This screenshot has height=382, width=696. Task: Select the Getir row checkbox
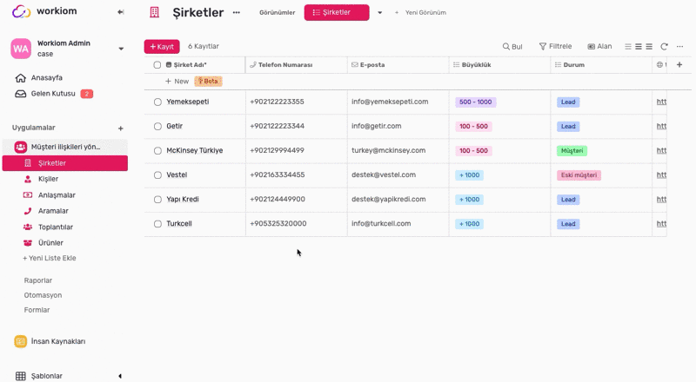(x=157, y=126)
